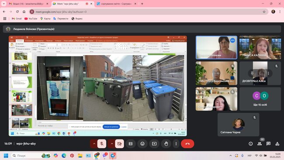Click the 'Ще 15 осіб' participants tile
This screenshot has height=160, width=284.
point(260,99)
